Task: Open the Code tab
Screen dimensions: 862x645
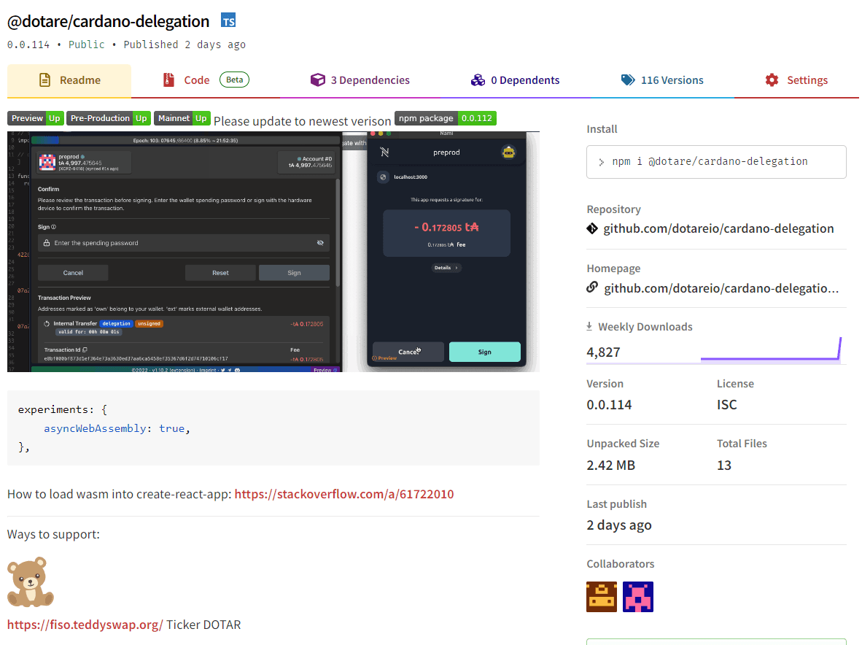Action: [206, 80]
